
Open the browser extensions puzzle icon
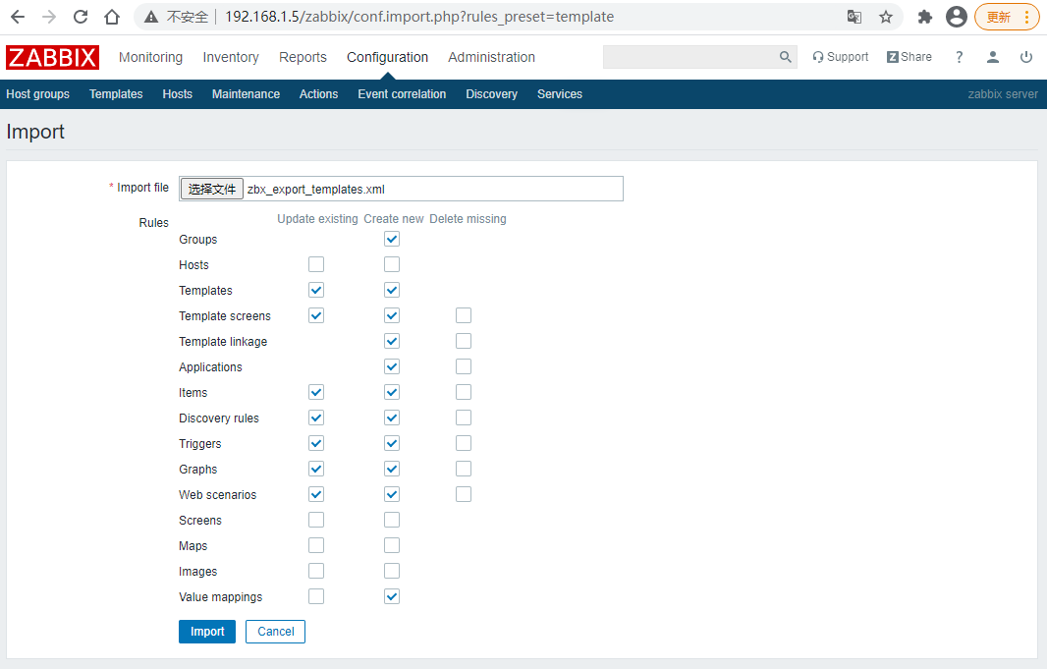pyautogui.click(x=924, y=17)
